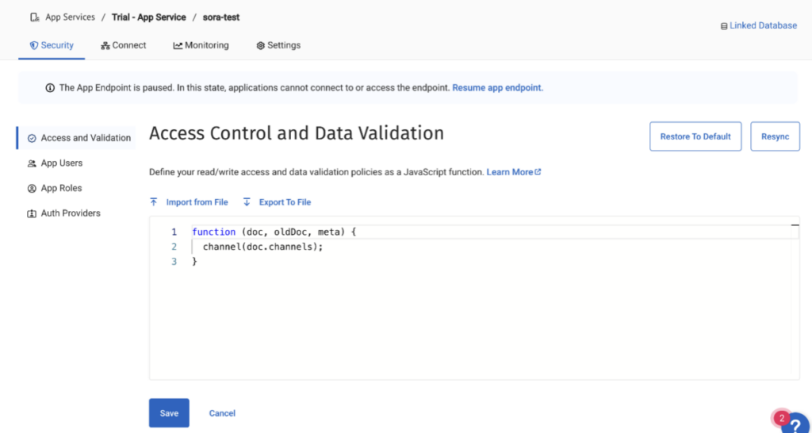Open App Roles in sidebar
The image size is (812, 433).
(61, 189)
